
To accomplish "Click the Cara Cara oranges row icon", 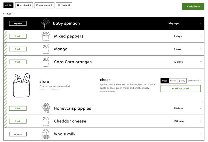I will (x=46, y=62).
